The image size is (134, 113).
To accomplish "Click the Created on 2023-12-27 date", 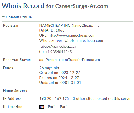I will [x=60, y=73].
